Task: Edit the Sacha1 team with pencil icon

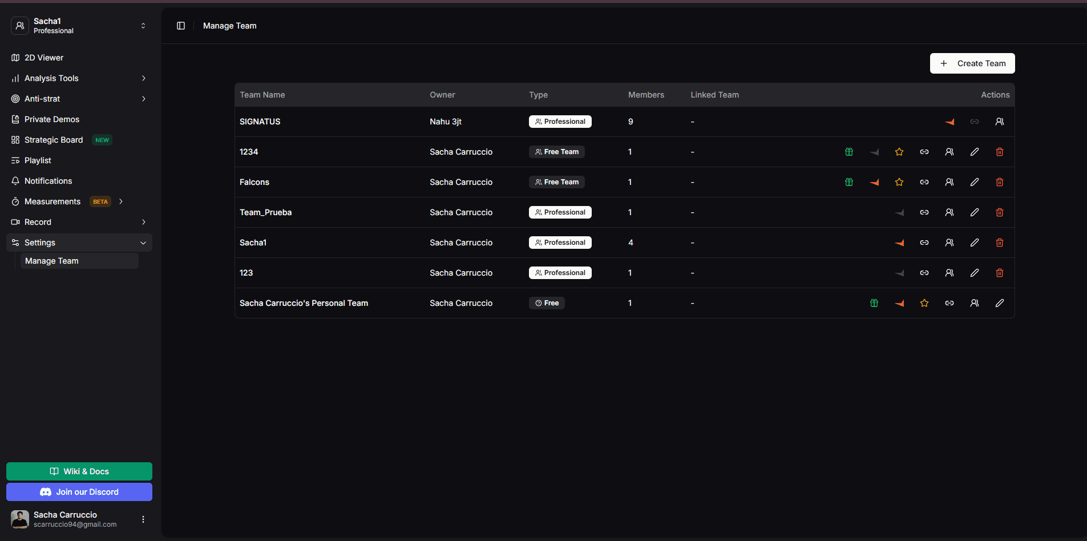Action: point(975,243)
